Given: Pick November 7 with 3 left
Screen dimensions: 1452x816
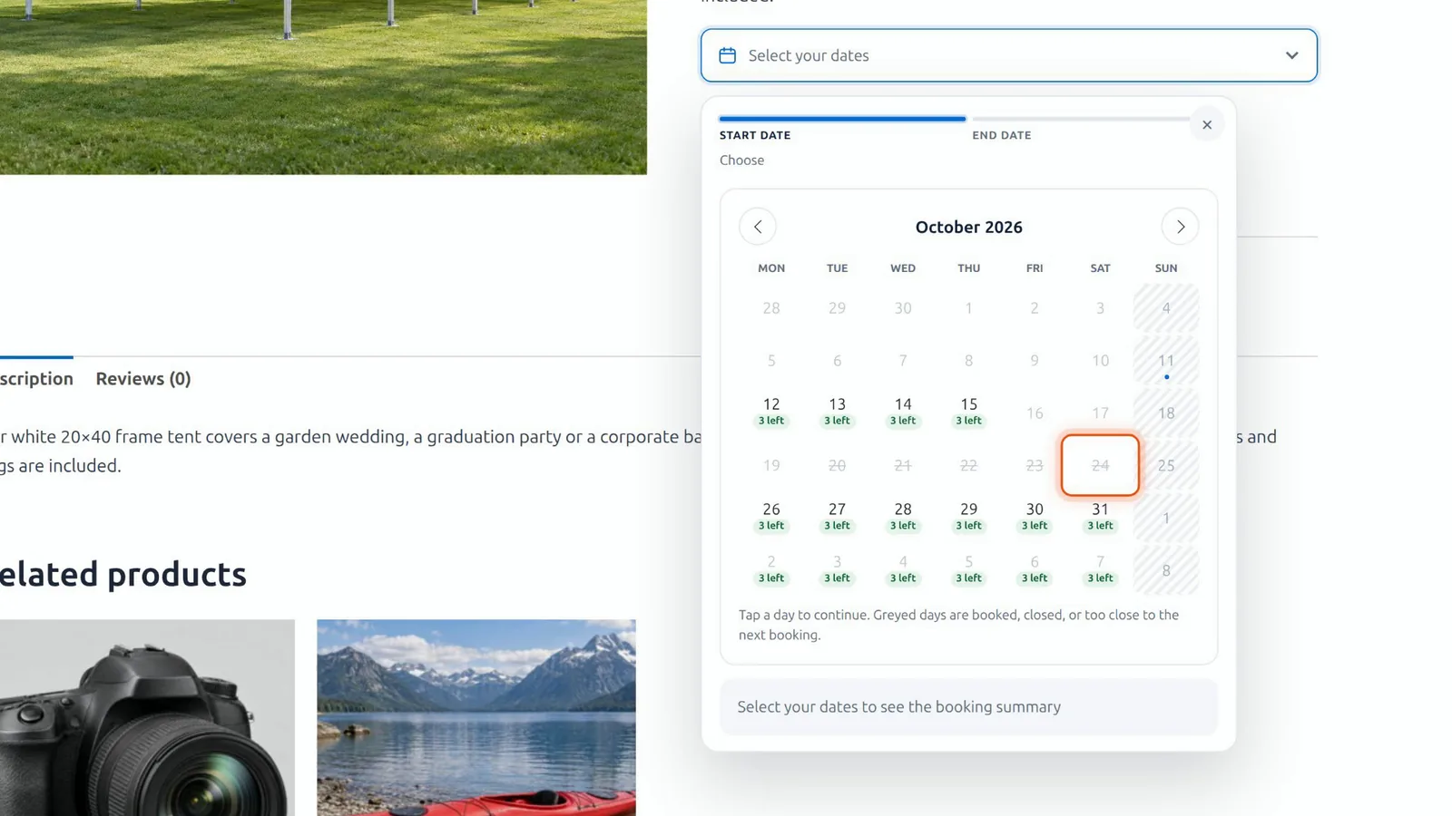Looking at the screenshot, I should coord(1100,569).
